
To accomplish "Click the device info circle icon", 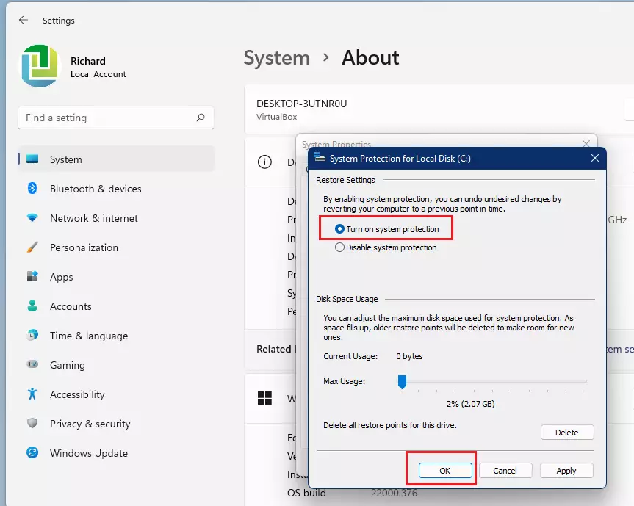I will click(265, 162).
